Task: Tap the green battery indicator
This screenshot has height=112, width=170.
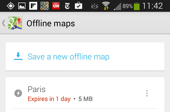Action: (137, 6)
